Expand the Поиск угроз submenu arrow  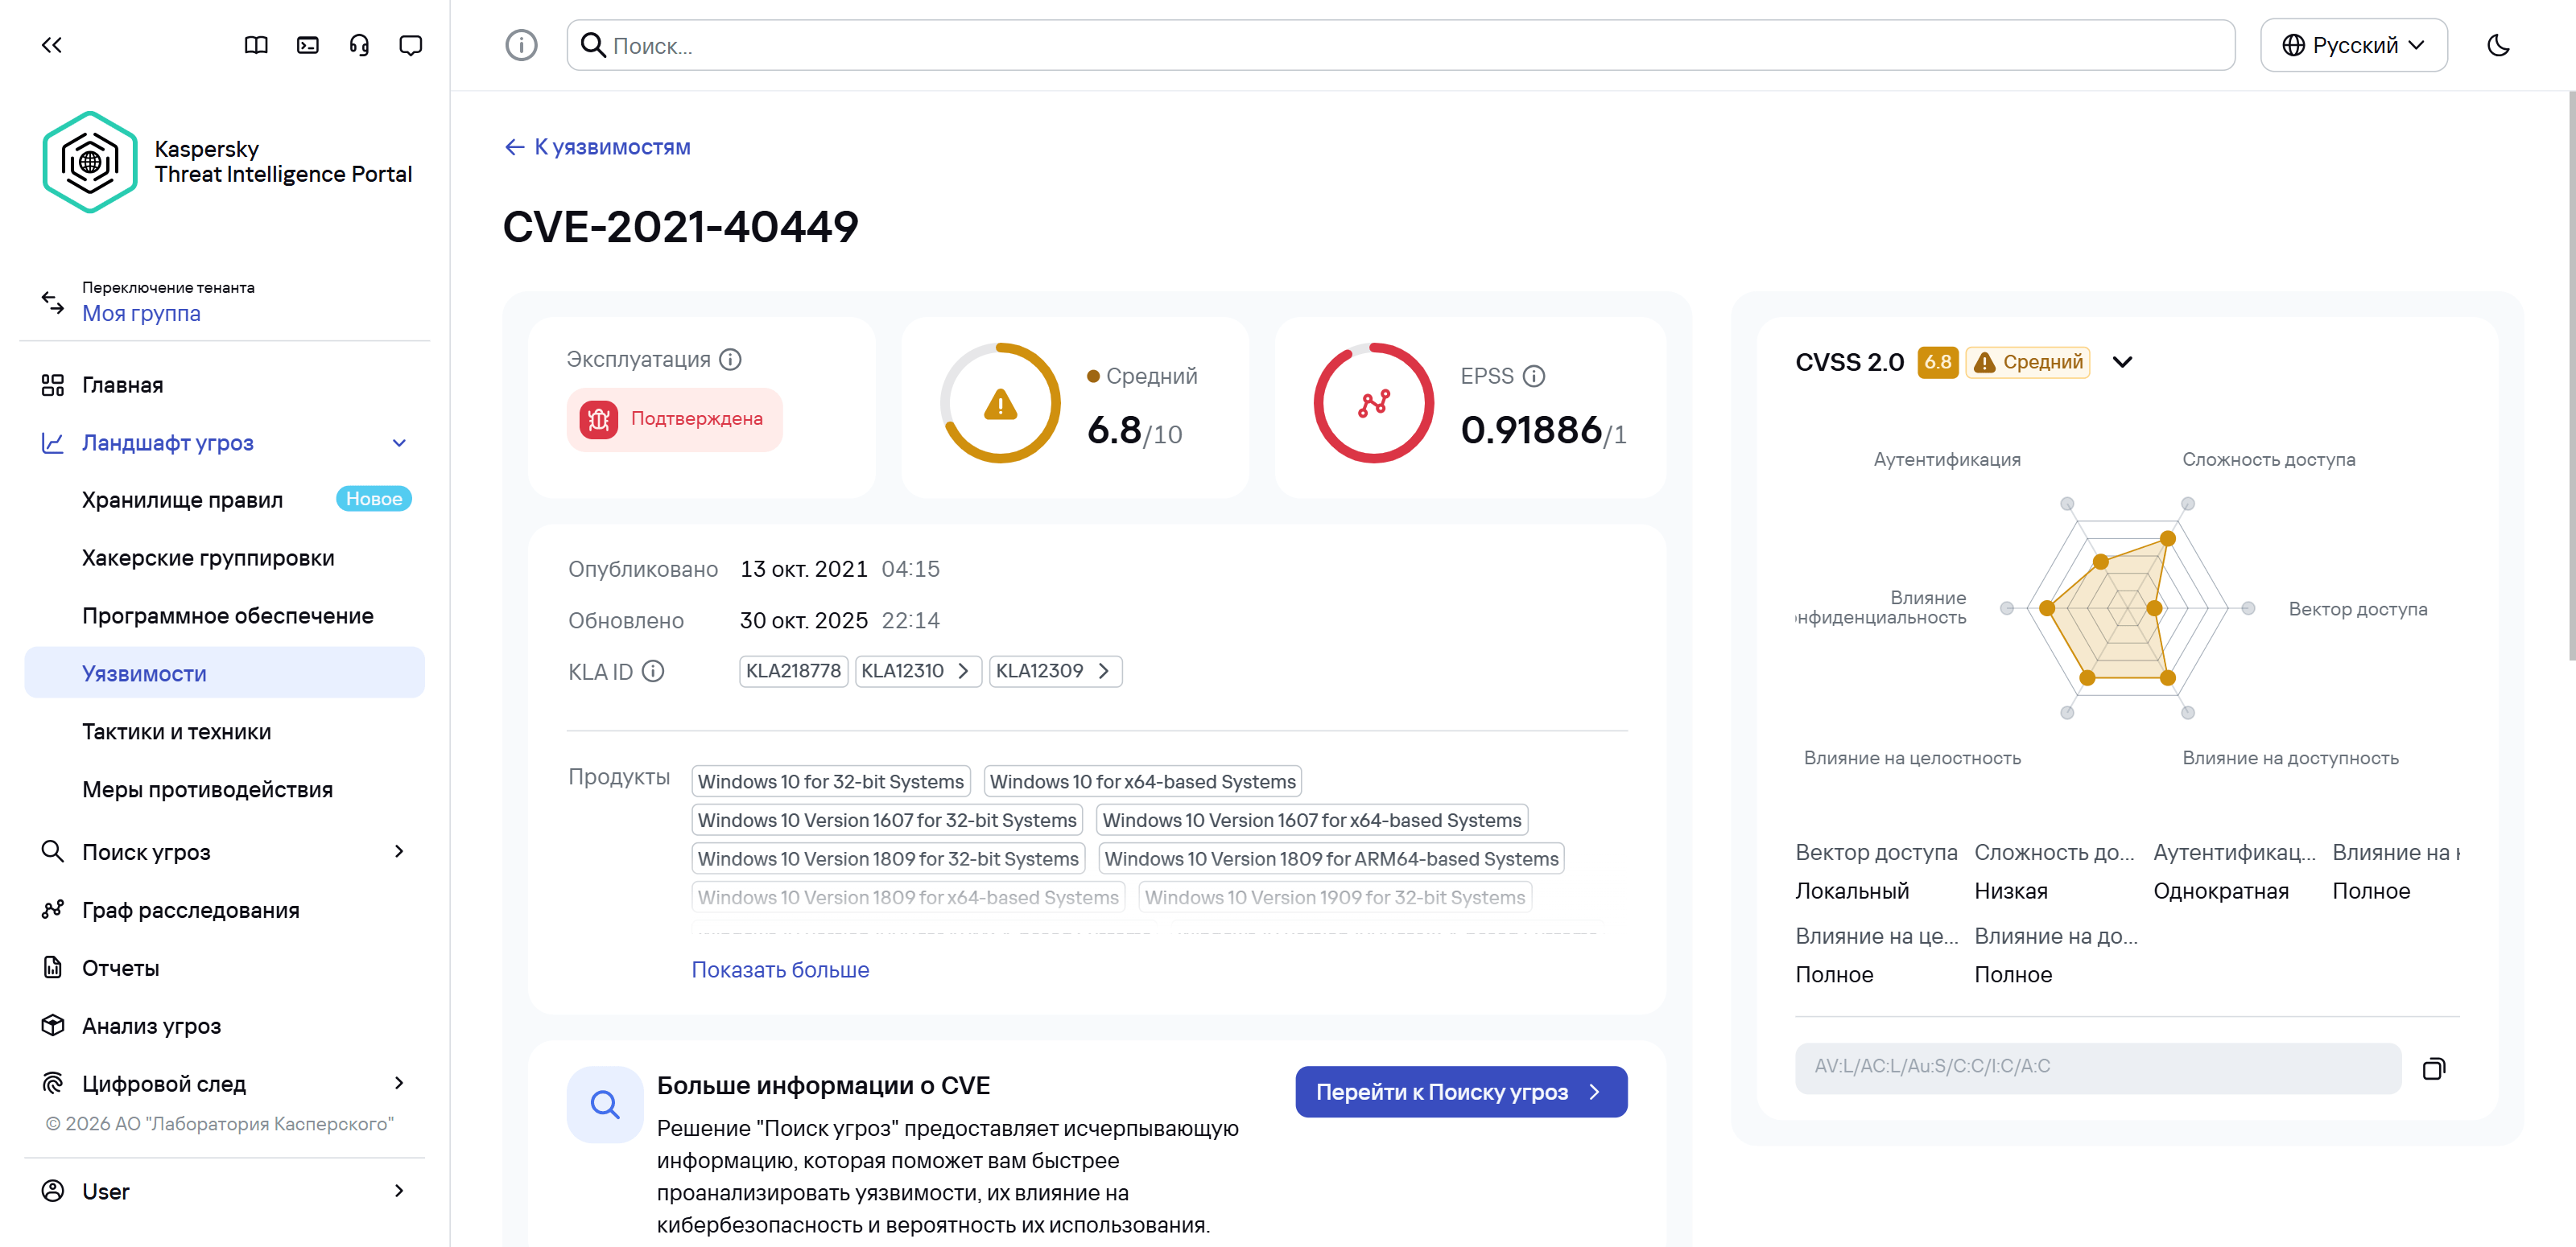click(x=399, y=851)
